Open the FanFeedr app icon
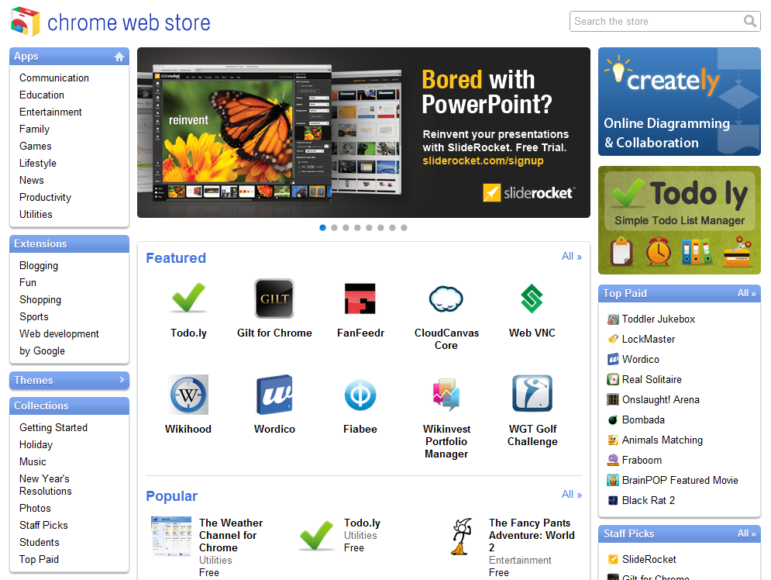771x580 pixels. pyautogui.click(x=360, y=298)
